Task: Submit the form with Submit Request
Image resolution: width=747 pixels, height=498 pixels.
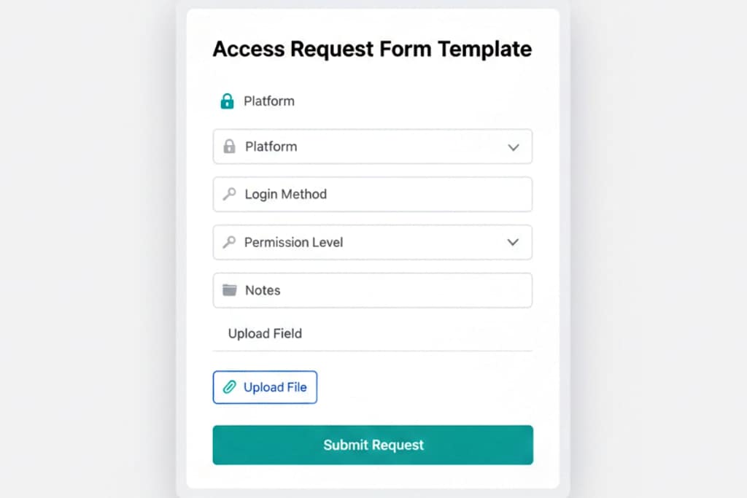Action: point(372,445)
